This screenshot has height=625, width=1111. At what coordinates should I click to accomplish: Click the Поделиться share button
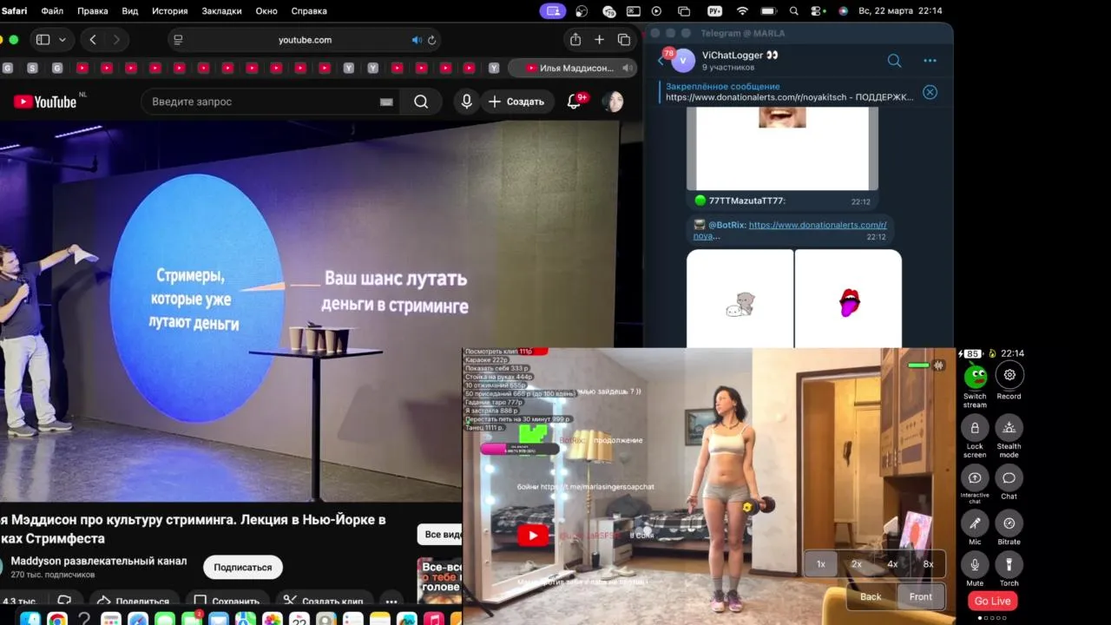coord(133,601)
